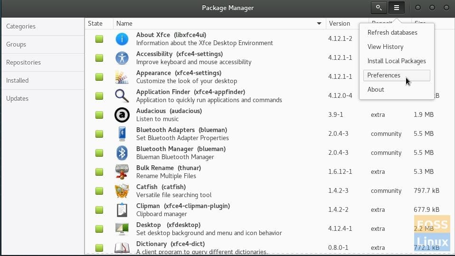Open the About menu entry
Viewport: 455px width, 256px height.
pyautogui.click(x=397, y=89)
